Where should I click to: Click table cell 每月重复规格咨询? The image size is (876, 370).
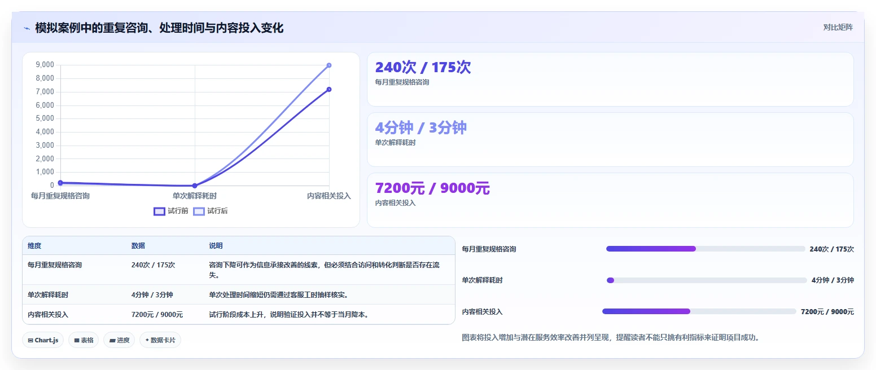click(55, 265)
